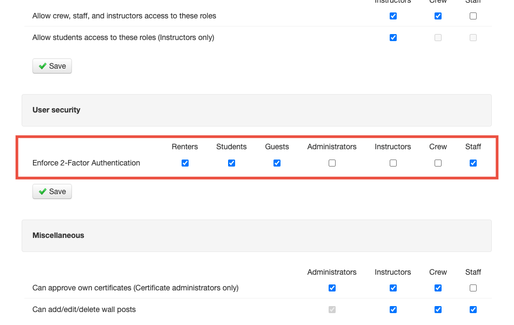Click the Miscellaneous section header
This screenshot has width=514, height=325.
(x=58, y=235)
